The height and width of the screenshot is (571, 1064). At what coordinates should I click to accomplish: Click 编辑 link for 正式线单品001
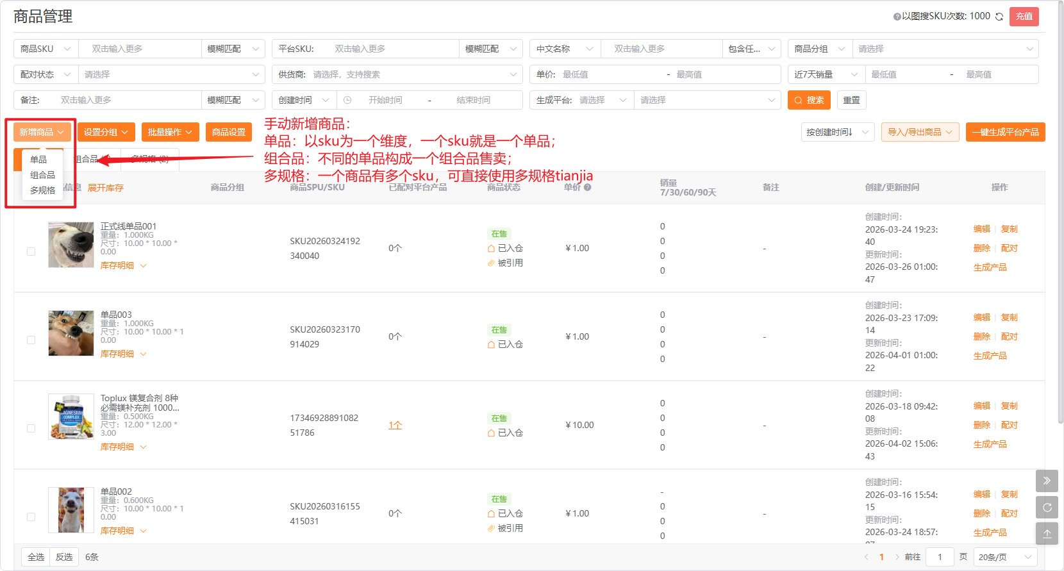[x=982, y=229]
